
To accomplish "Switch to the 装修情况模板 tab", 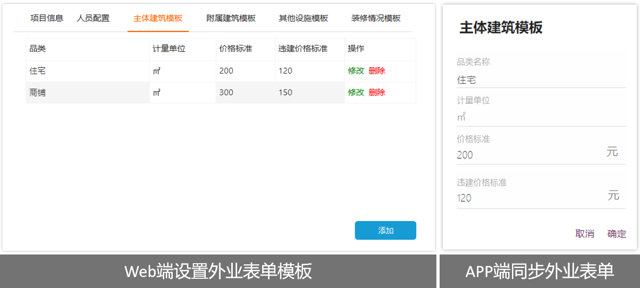I will [x=376, y=18].
